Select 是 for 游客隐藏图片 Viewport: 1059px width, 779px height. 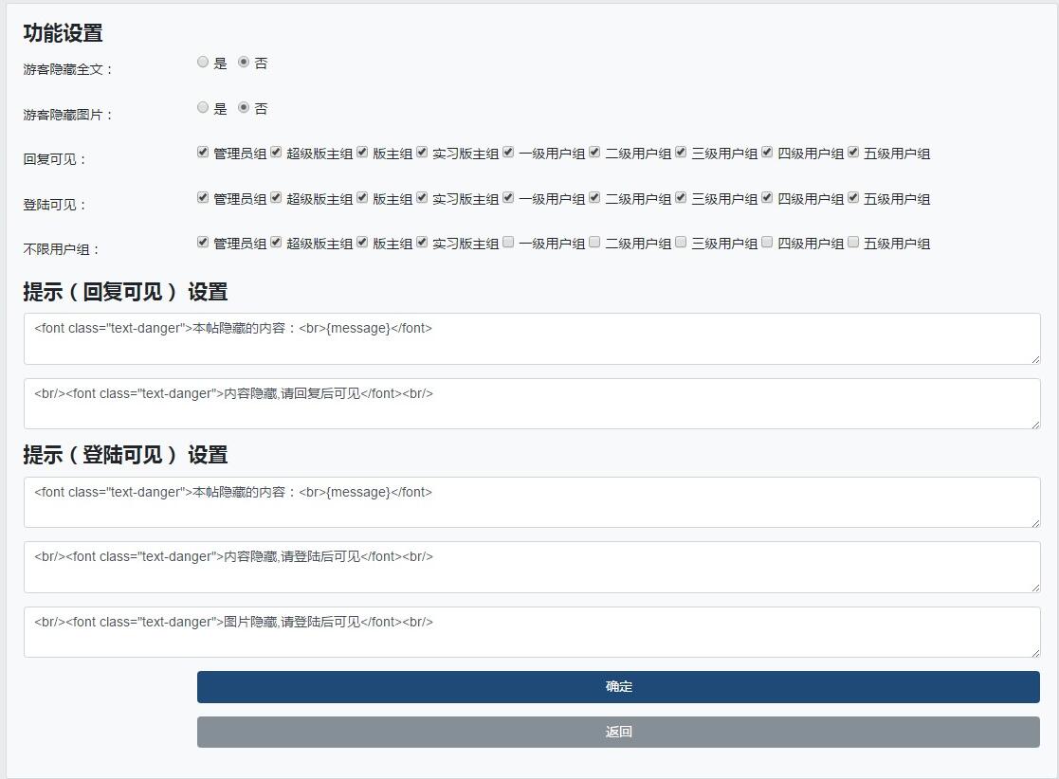[x=203, y=107]
